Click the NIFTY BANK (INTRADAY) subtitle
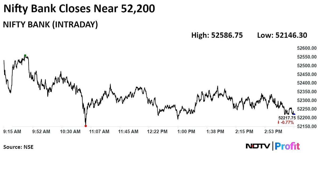The width and height of the screenshot is (320, 179). tap(50, 25)
